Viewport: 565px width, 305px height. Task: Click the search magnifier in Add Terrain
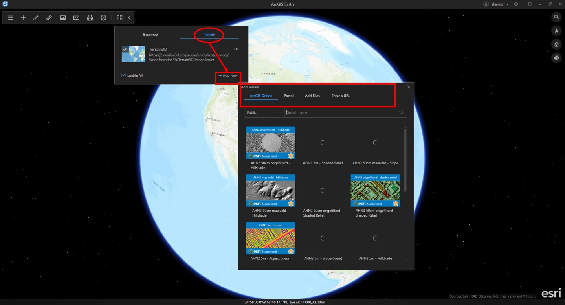[x=401, y=112]
